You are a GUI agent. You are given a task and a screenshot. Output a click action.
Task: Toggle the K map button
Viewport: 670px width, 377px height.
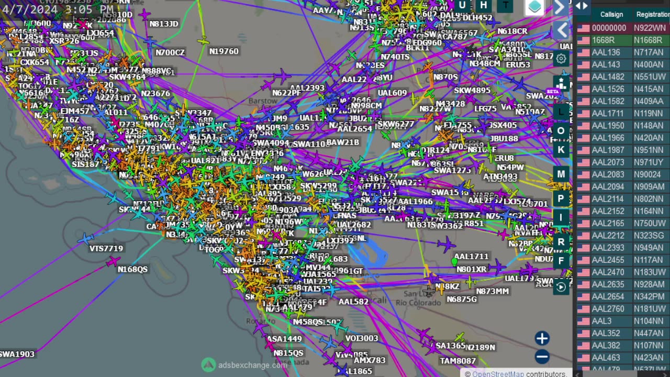(x=561, y=150)
